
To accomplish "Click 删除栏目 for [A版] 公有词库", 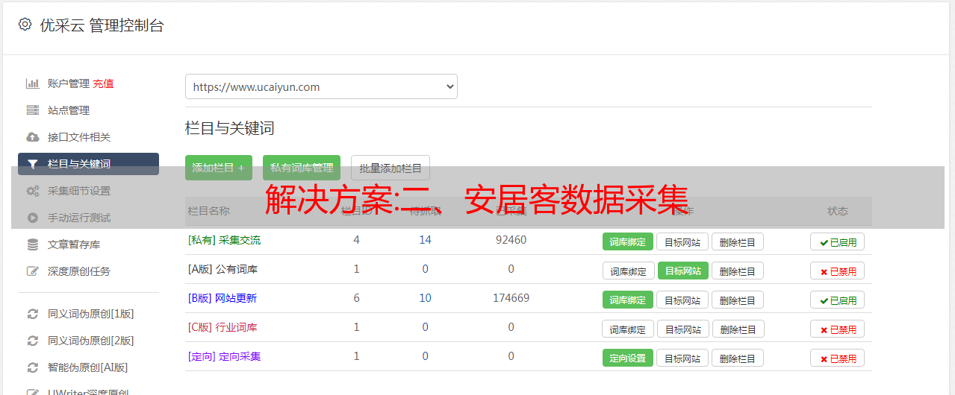I will [x=738, y=271].
